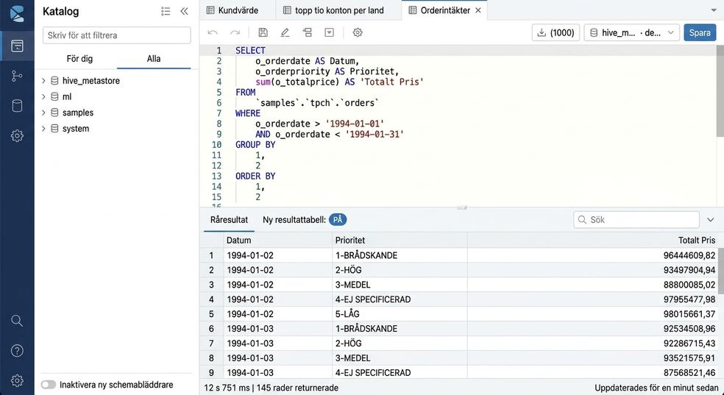Select the Alla tab
Image resolution: width=724 pixels, height=395 pixels.
click(x=154, y=59)
